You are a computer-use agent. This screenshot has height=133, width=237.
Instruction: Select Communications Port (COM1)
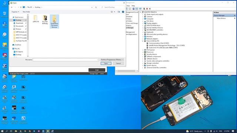click(159, 43)
